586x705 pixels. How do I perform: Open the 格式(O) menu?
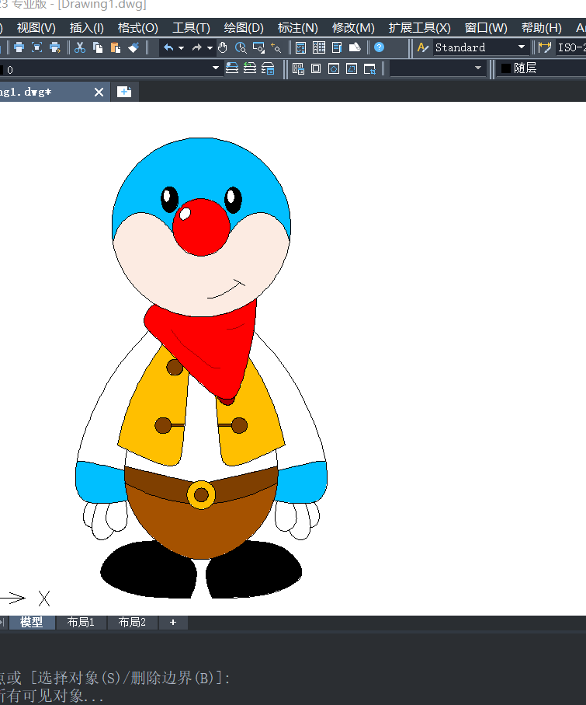[x=138, y=28]
